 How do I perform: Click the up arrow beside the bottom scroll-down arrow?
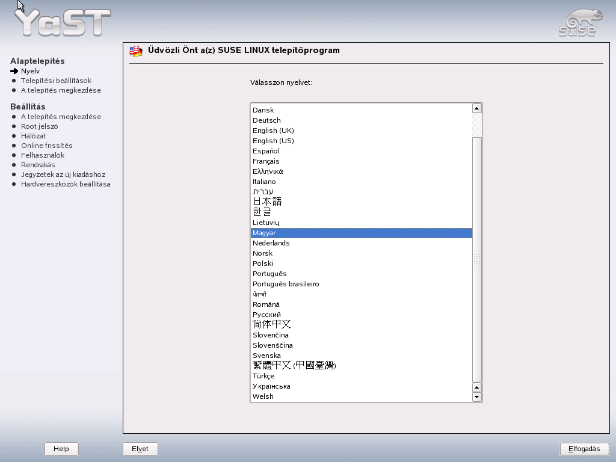coord(476,387)
